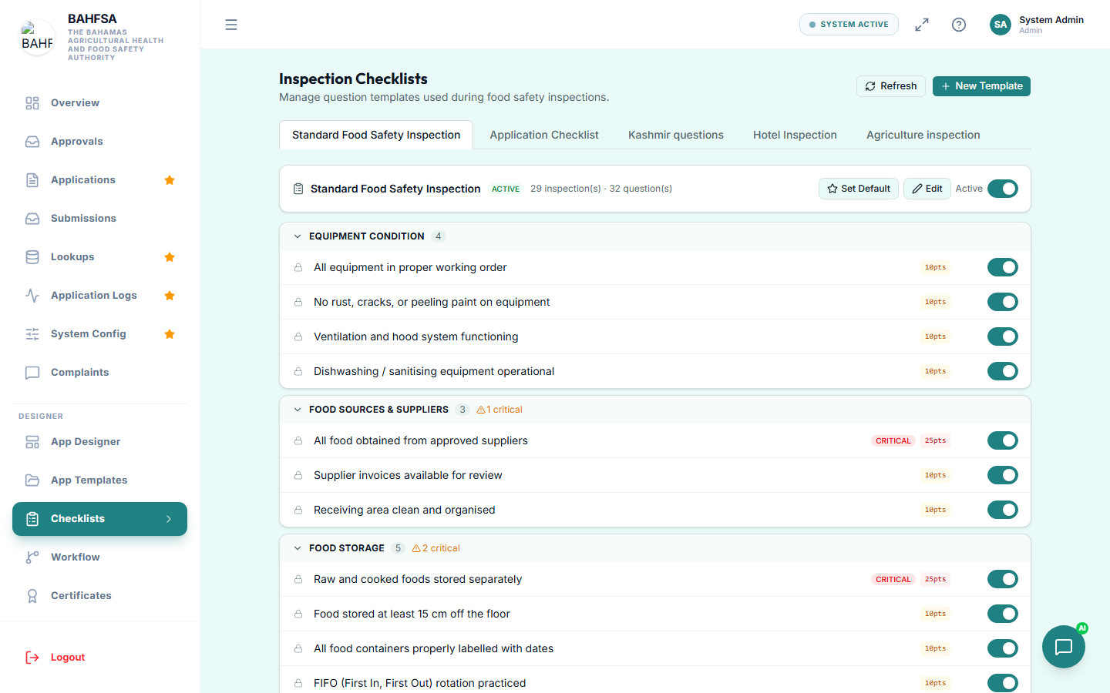The height and width of the screenshot is (693, 1110).
Task: Open App Designer
Action: click(x=99, y=442)
